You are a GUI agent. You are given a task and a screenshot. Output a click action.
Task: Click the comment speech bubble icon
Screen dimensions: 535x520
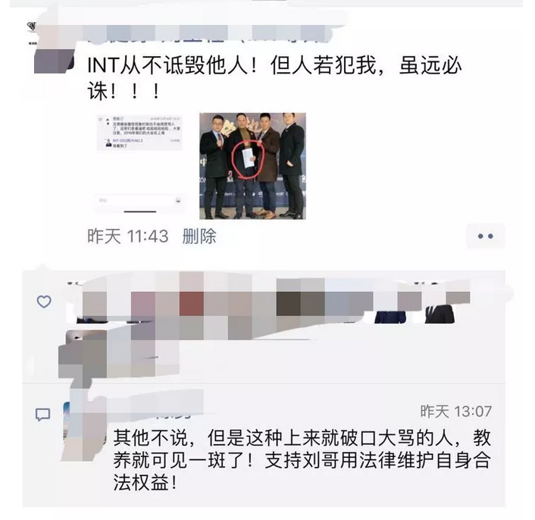click(43, 415)
